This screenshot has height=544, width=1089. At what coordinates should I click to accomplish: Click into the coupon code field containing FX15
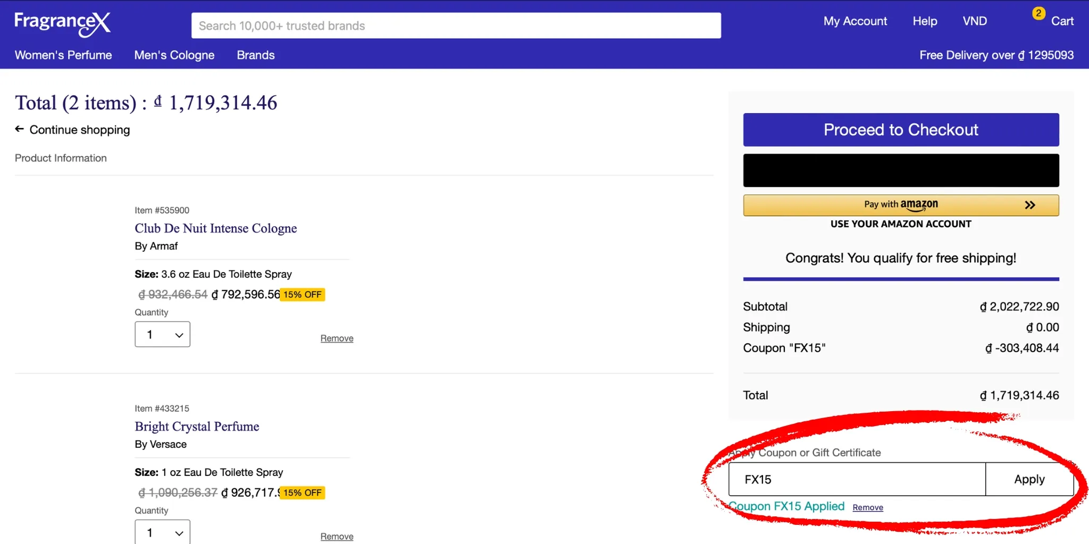pyautogui.click(x=856, y=479)
